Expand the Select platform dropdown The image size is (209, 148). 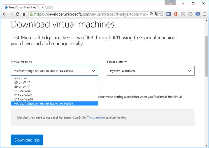click(150, 71)
